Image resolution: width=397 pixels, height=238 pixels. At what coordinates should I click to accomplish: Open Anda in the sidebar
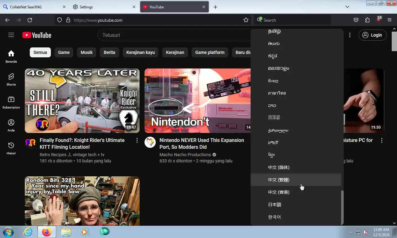coord(11,125)
